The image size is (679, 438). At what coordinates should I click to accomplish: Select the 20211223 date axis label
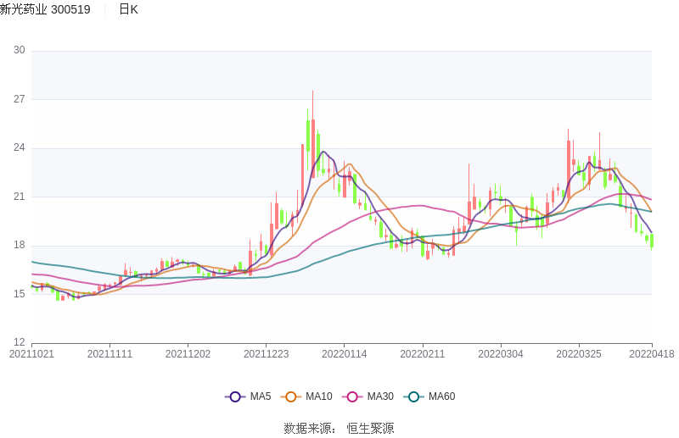266,354
